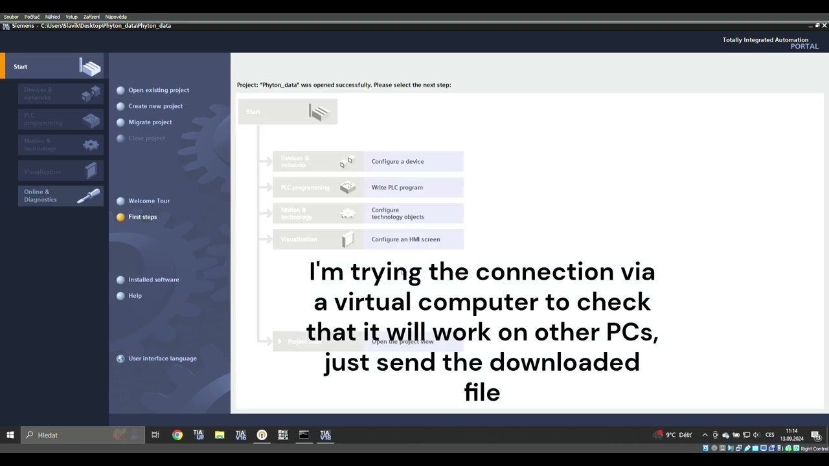Switch to TIA V18 on the taskbar
The height and width of the screenshot is (466, 829).
point(325,435)
